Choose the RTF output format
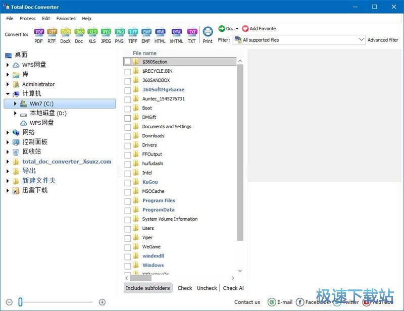Image resolution: width=404 pixels, height=311 pixels. (52, 32)
